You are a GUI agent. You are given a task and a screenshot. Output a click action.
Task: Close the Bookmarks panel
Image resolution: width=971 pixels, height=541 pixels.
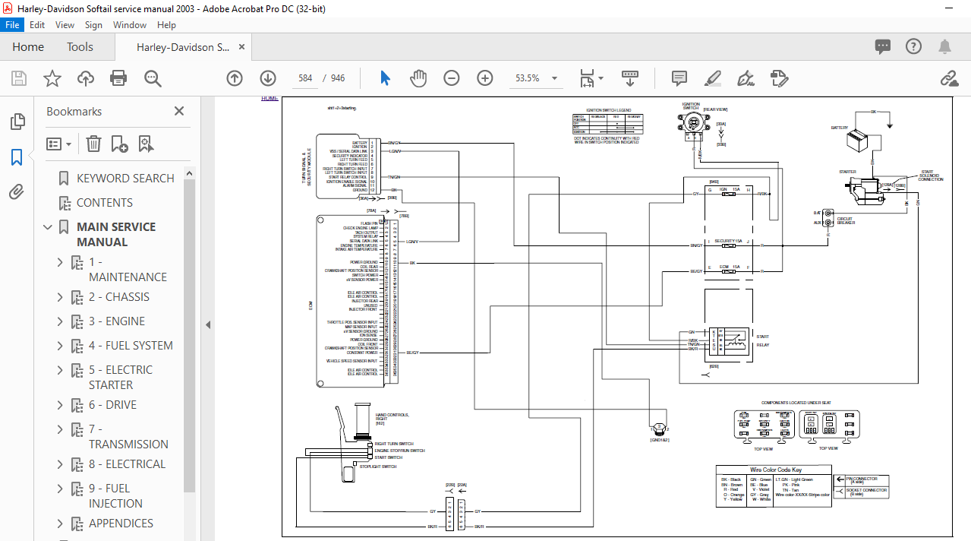pyautogui.click(x=179, y=111)
